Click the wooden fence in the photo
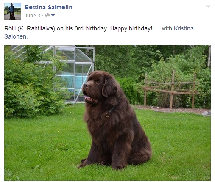215x182 pixels. point(170,90)
